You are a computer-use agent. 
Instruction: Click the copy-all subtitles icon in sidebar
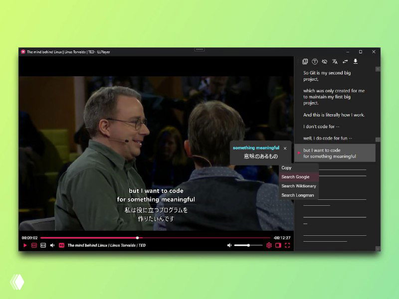[x=305, y=62]
